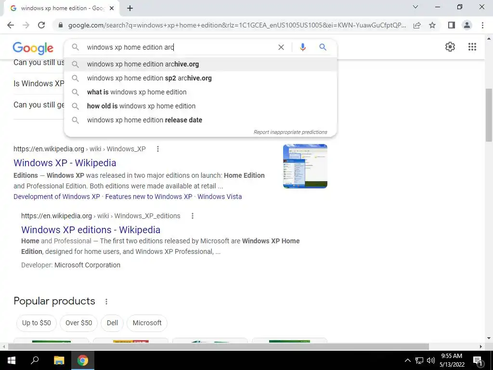Share this page from address bar
The width and height of the screenshot is (493, 370).
click(417, 25)
